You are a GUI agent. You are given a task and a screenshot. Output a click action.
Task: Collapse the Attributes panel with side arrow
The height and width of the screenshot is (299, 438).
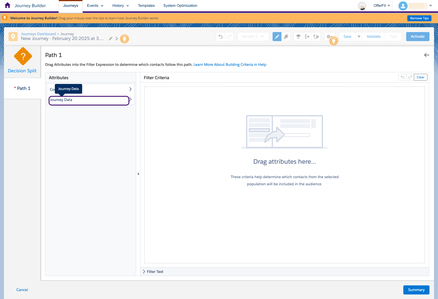tap(138, 174)
